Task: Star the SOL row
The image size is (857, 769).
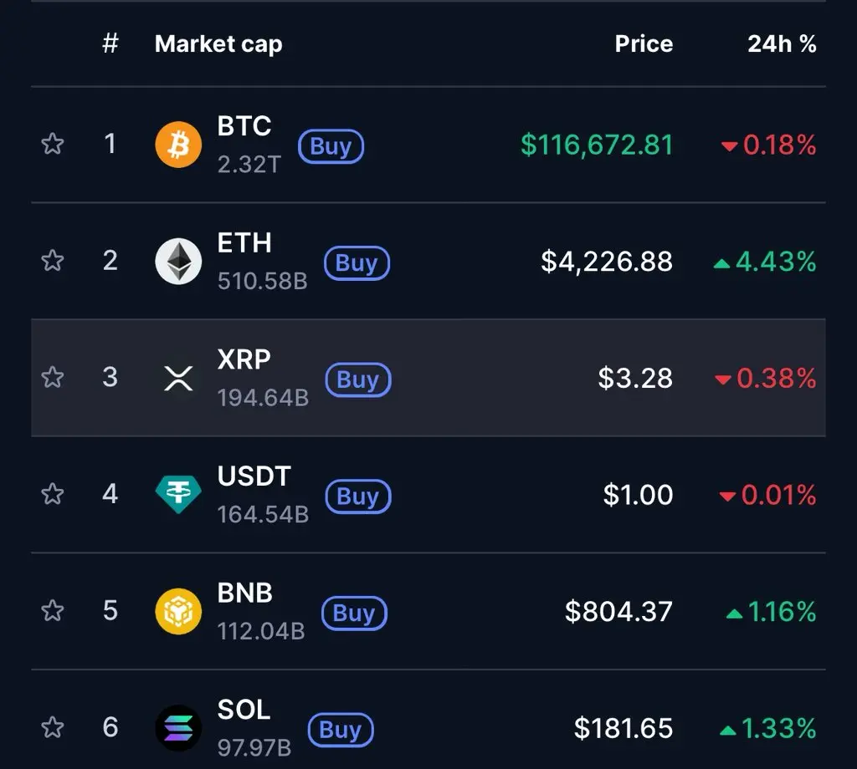Action: (53, 727)
